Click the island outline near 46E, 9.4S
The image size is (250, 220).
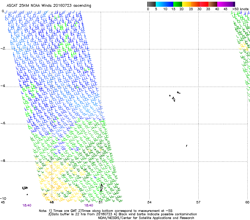25,188
